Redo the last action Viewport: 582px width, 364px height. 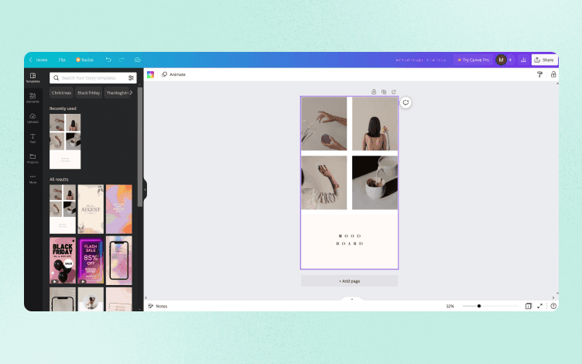(122, 60)
